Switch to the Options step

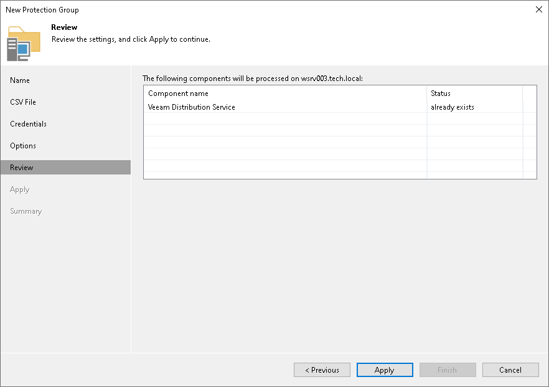tap(22, 146)
